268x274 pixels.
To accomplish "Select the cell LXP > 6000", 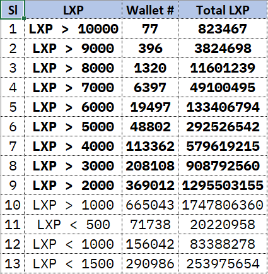I will 73,107.
